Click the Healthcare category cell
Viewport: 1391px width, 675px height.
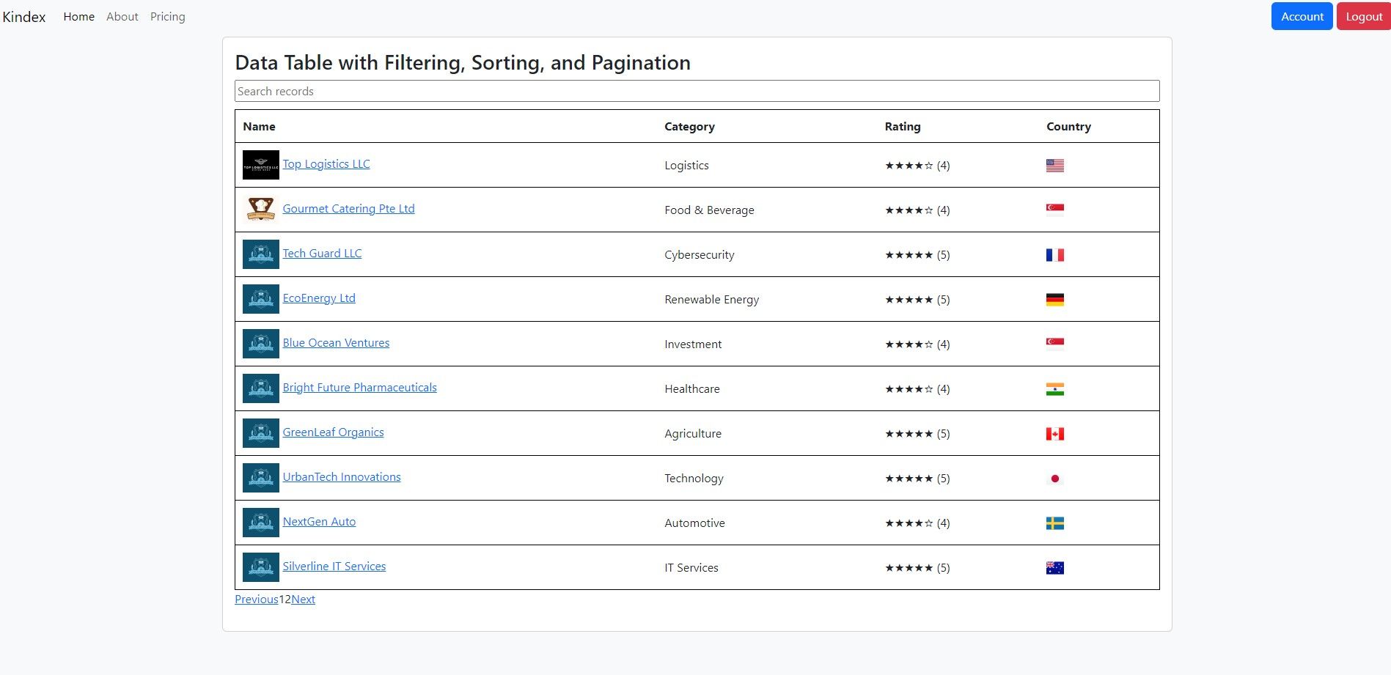click(692, 389)
